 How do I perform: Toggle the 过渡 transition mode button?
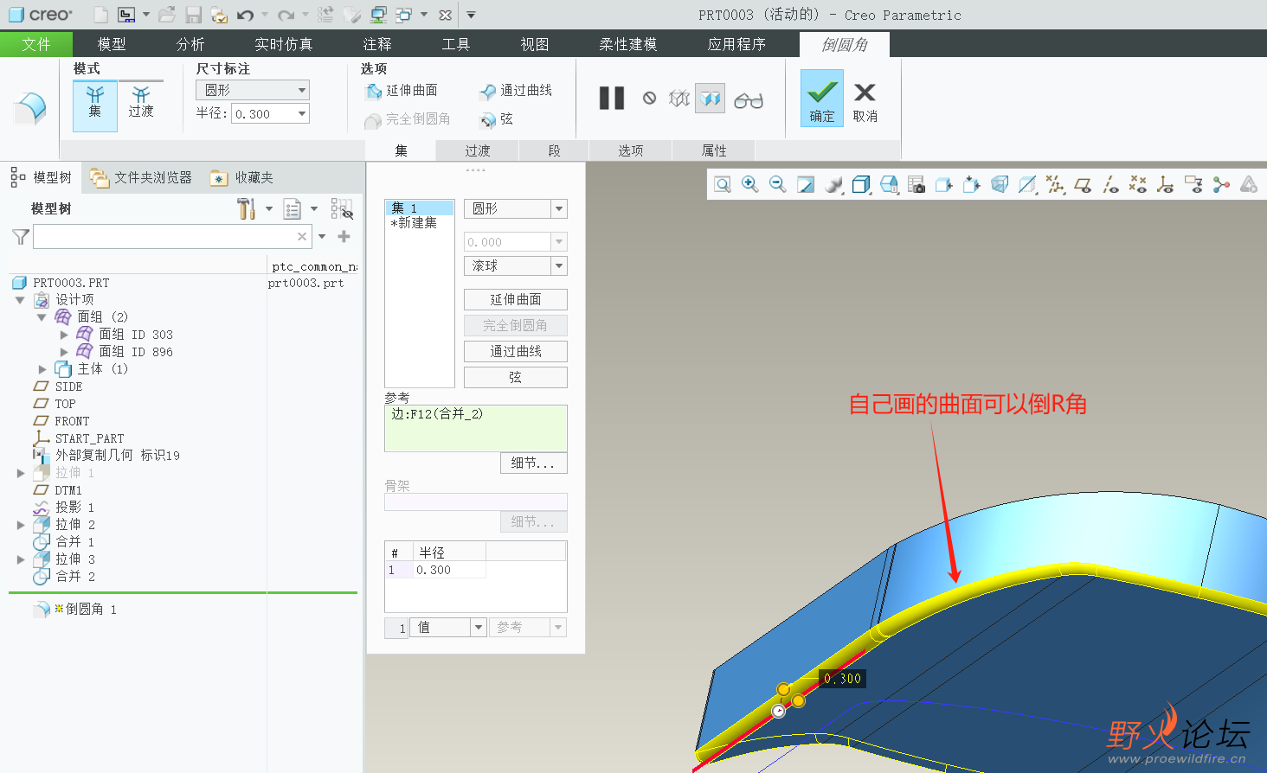coord(141,104)
